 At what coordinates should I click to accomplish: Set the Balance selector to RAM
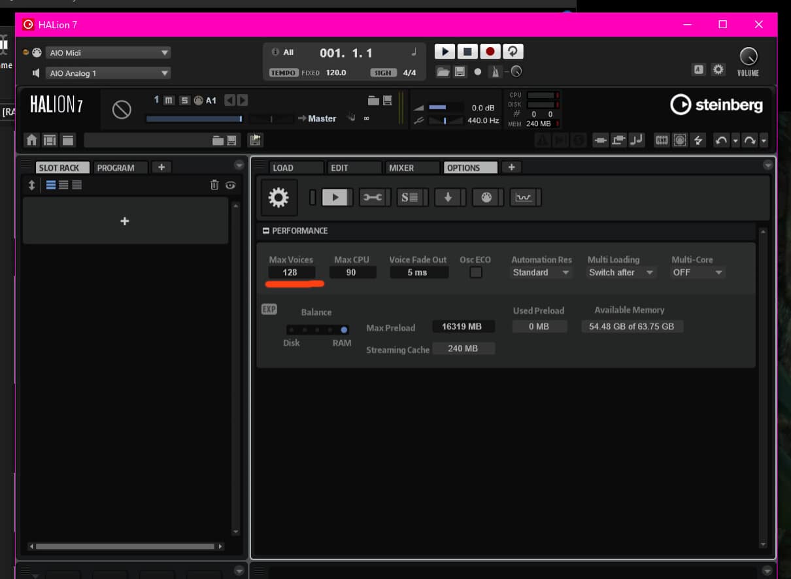[x=344, y=330]
